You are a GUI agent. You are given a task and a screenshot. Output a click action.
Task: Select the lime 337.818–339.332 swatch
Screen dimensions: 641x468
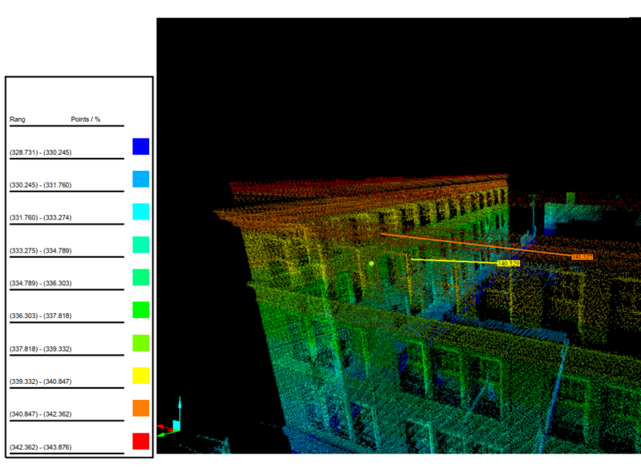(141, 343)
